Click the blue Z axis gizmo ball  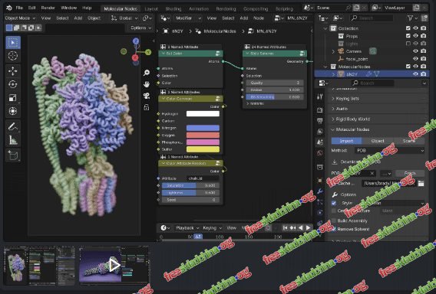[136, 41]
